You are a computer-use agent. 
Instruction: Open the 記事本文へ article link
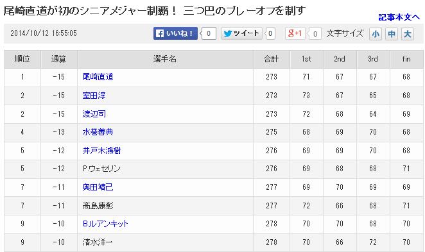pos(399,17)
